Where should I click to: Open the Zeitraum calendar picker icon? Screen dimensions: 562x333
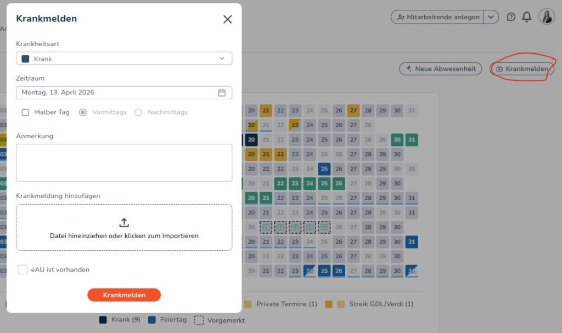pyautogui.click(x=222, y=93)
